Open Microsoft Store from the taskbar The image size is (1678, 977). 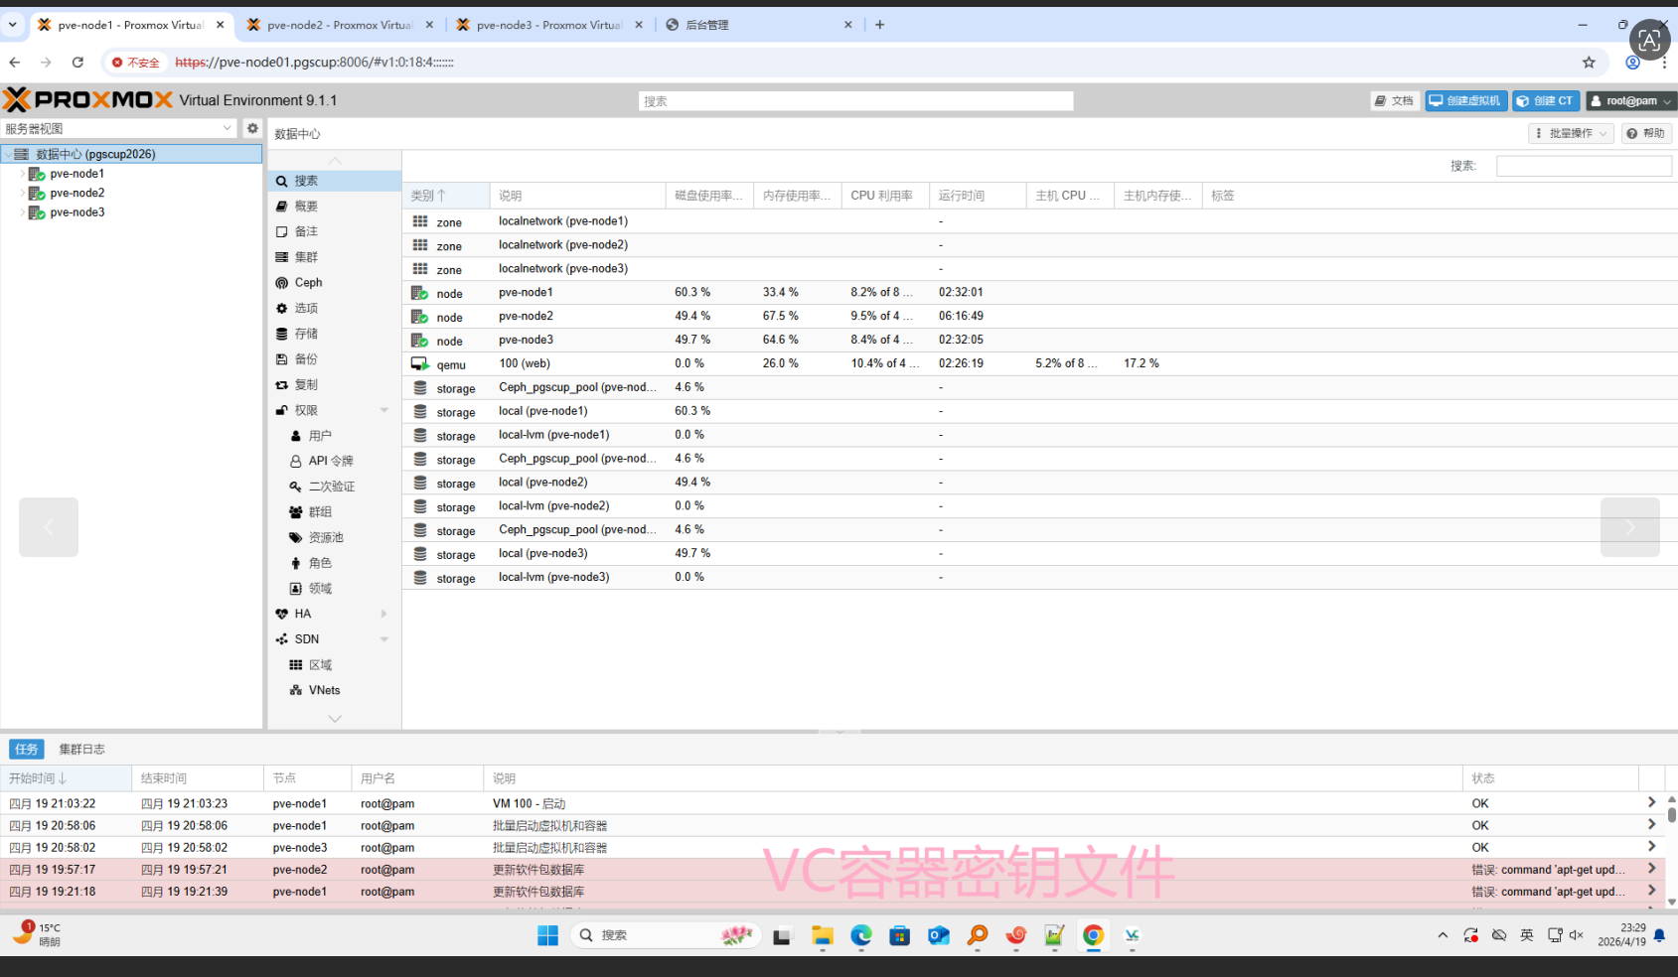(900, 935)
